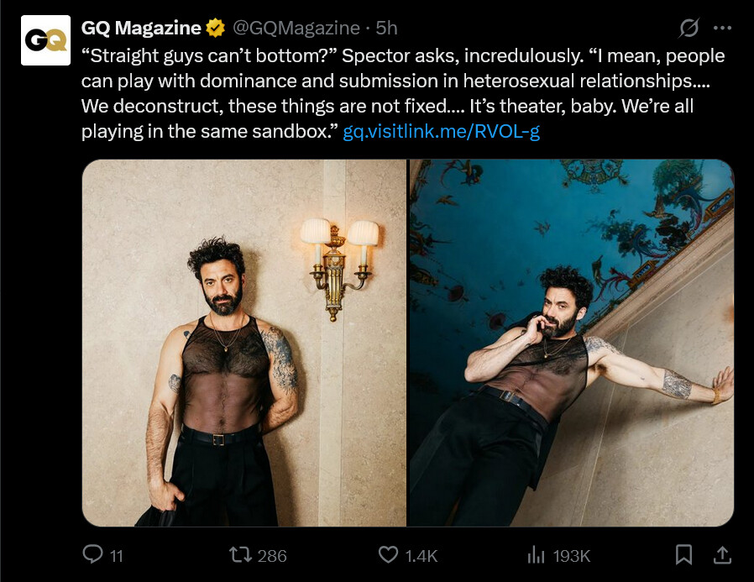Click the tweet quote text body
This screenshot has height=582, width=754.
(403, 93)
